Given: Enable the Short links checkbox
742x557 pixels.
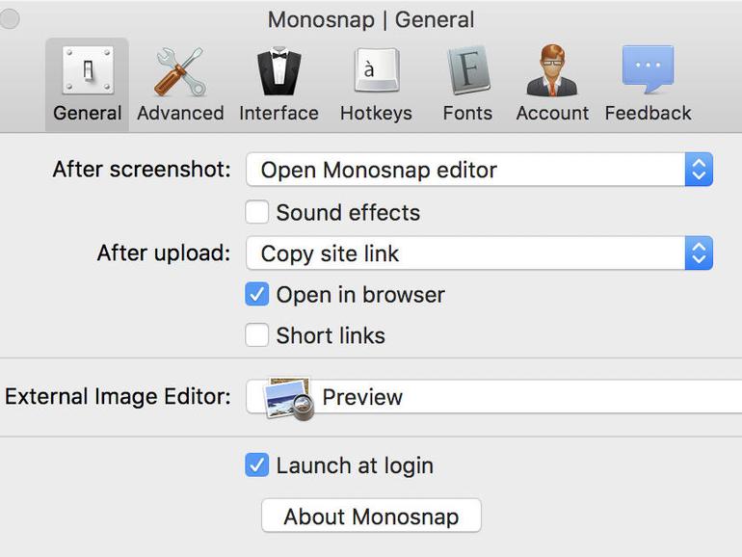Looking at the screenshot, I should tap(257, 335).
